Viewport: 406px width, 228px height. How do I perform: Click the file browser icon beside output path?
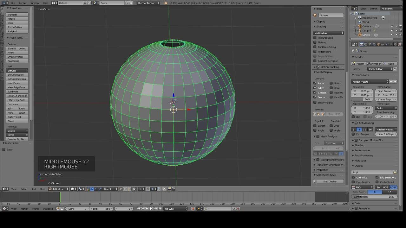pos(395,172)
